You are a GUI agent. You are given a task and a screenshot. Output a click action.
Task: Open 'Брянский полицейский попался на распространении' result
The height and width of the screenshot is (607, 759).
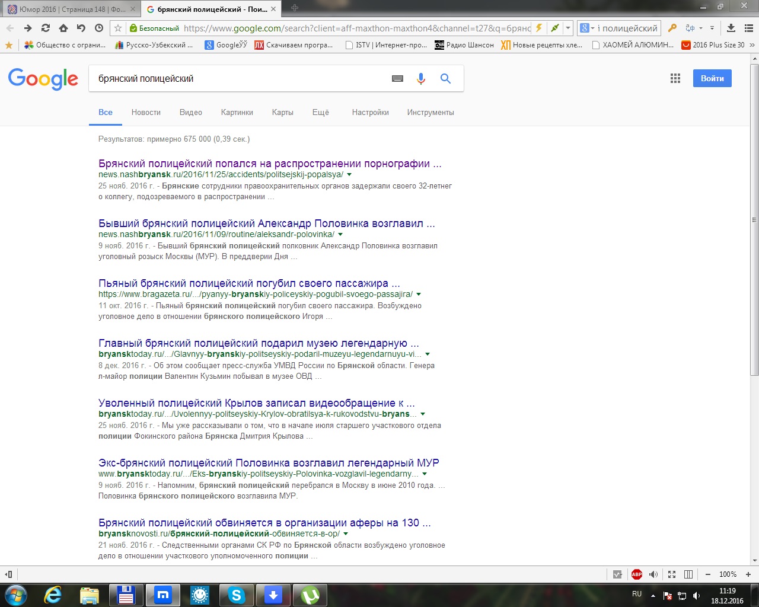point(270,164)
